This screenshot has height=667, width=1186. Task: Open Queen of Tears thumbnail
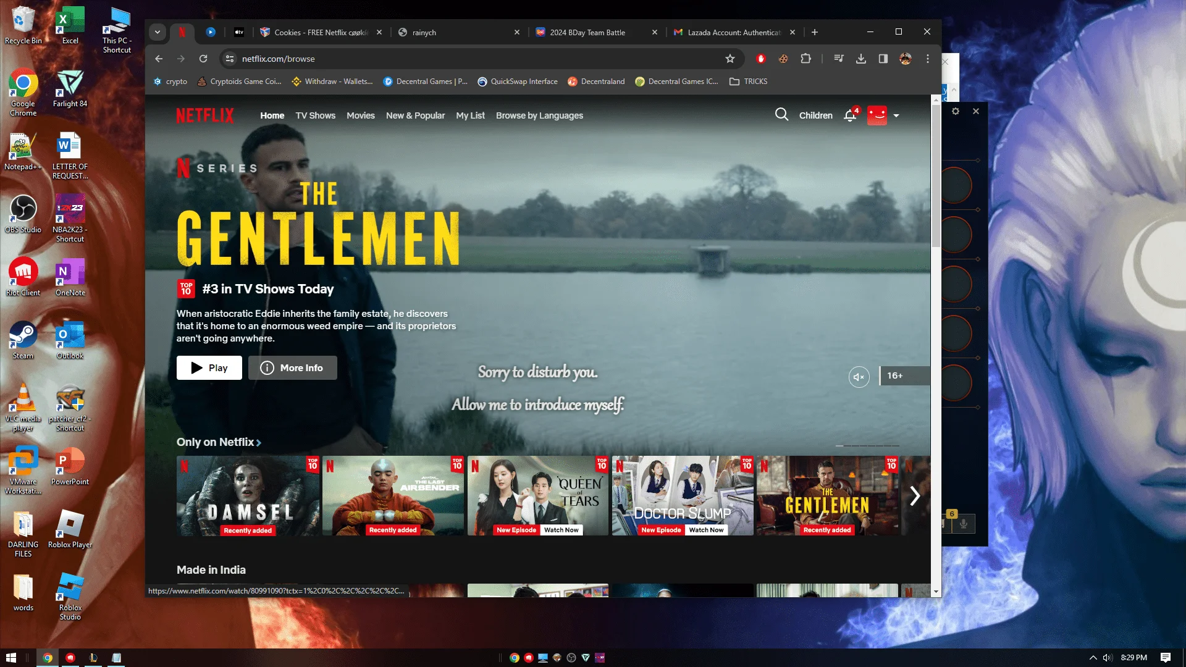pyautogui.click(x=537, y=496)
